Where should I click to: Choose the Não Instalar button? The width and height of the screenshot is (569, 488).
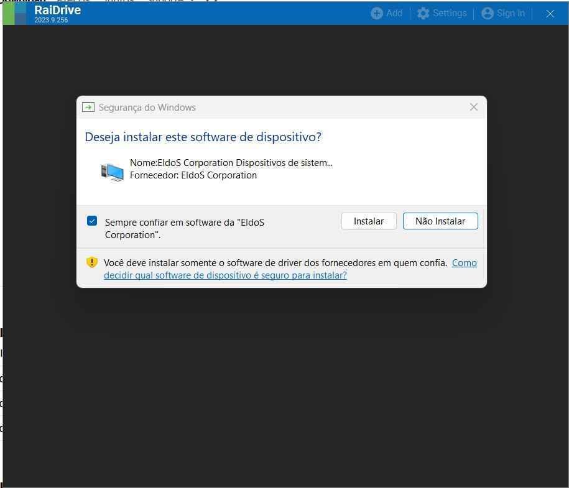[x=440, y=221]
